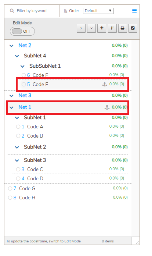Click the expand-all right arrow button
The height and width of the screenshot is (256, 152).
pyautogui.click(x=81, y=28)
